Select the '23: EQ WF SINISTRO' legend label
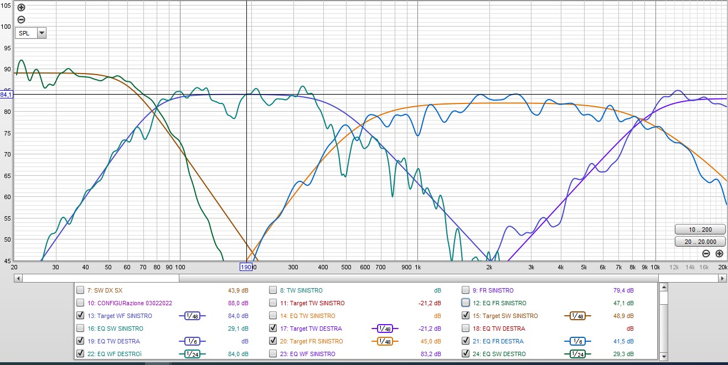The width and height of the screenshot is (728, 365). pos(308,354)
